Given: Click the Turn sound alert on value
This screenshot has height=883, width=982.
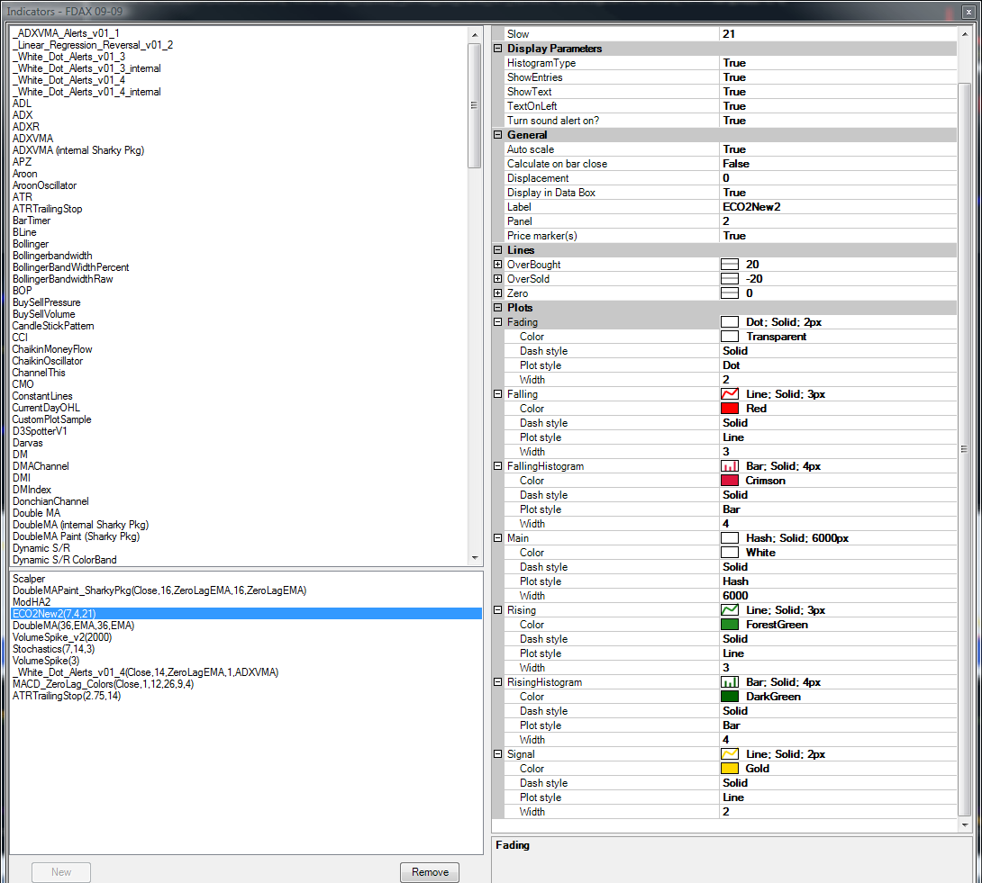Looking at the screenshot, I should (838, 120).
